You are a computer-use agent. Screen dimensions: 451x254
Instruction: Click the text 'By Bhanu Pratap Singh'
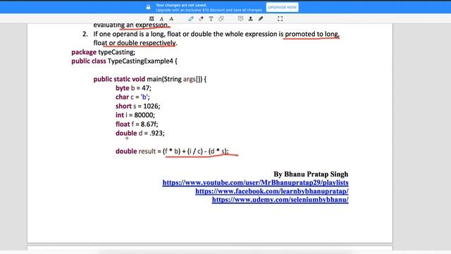311,174
